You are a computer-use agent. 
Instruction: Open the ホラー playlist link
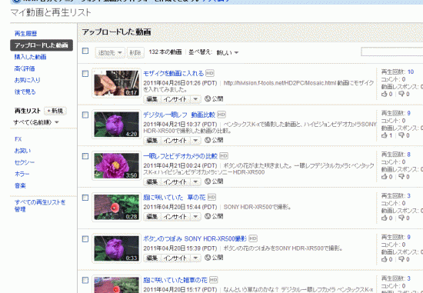(22, 174)
